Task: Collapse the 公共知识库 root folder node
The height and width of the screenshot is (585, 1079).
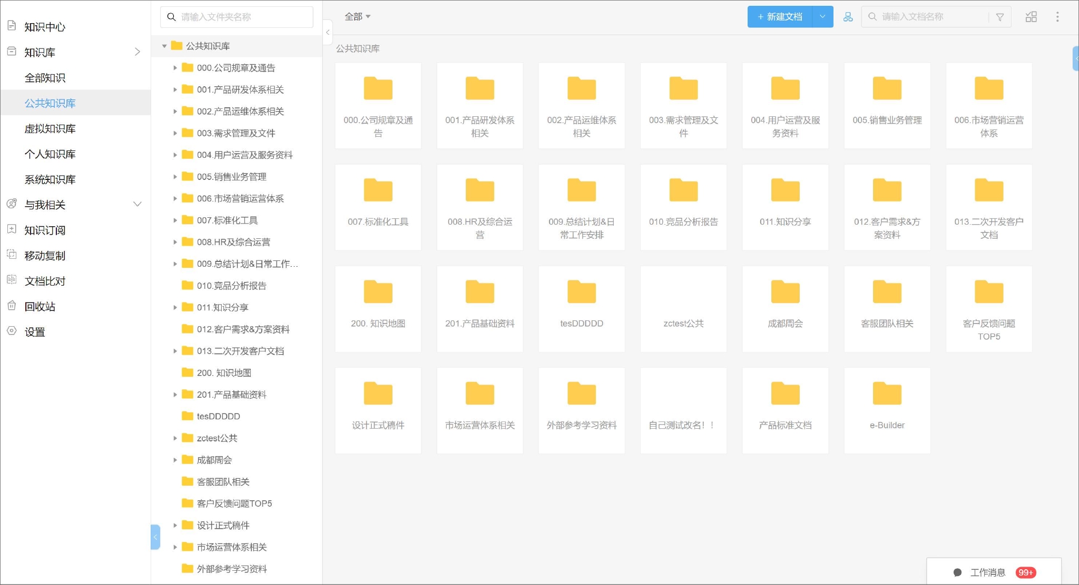Action: pos(165,46)
